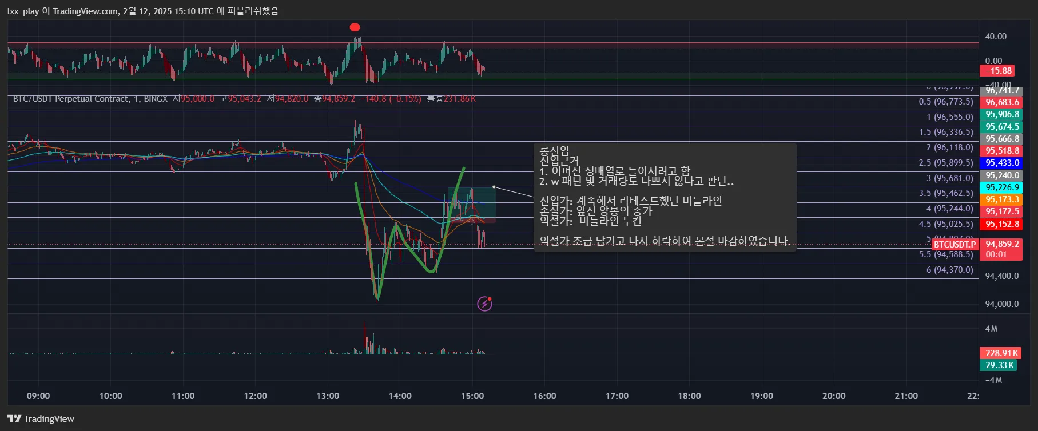This screenshot has height=431, width=1038.
Task: Select the low value 94,820.0 in legend
Action: pyautogui.click(x=292, y=99)
